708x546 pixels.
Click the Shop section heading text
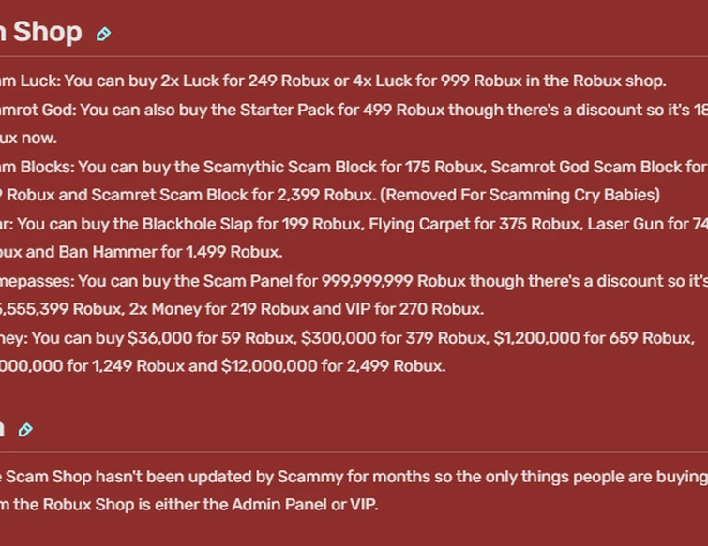(47, 32)
